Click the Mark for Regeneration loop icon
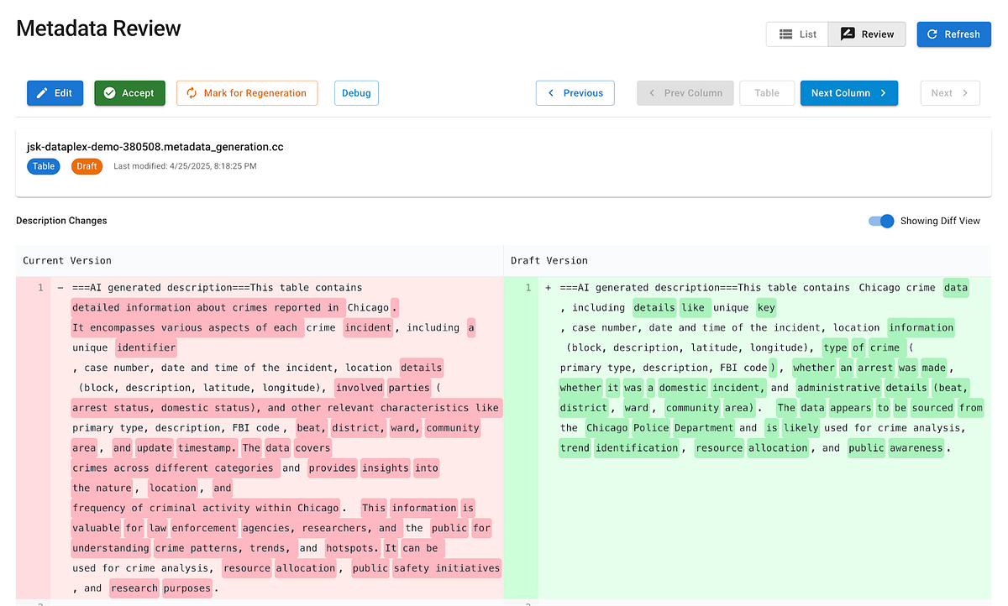The width and height of the screenshot is (1008, 606). (193, 92)
